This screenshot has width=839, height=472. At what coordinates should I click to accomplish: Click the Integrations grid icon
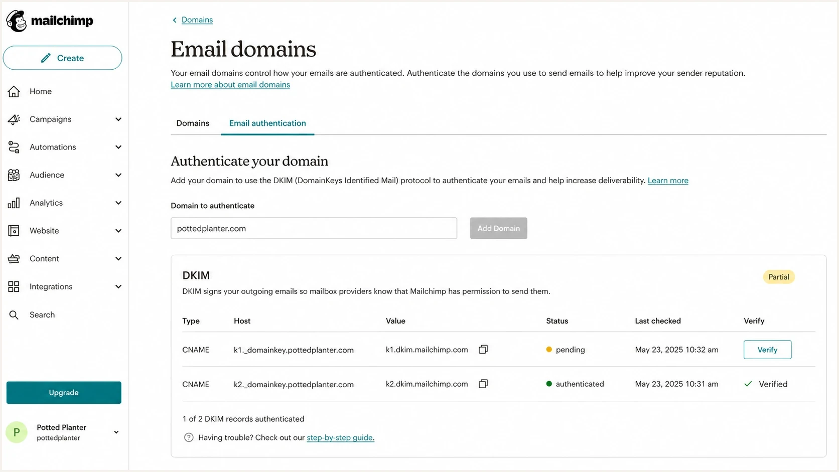pos(14,286)
